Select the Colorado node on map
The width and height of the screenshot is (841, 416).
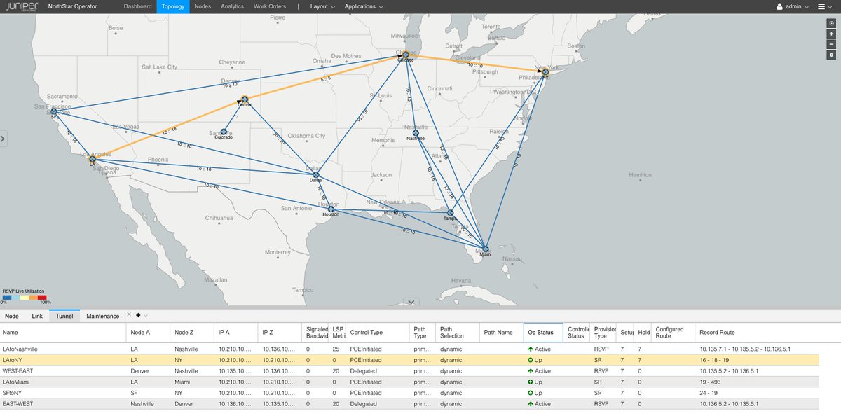(x=224, y=132)
